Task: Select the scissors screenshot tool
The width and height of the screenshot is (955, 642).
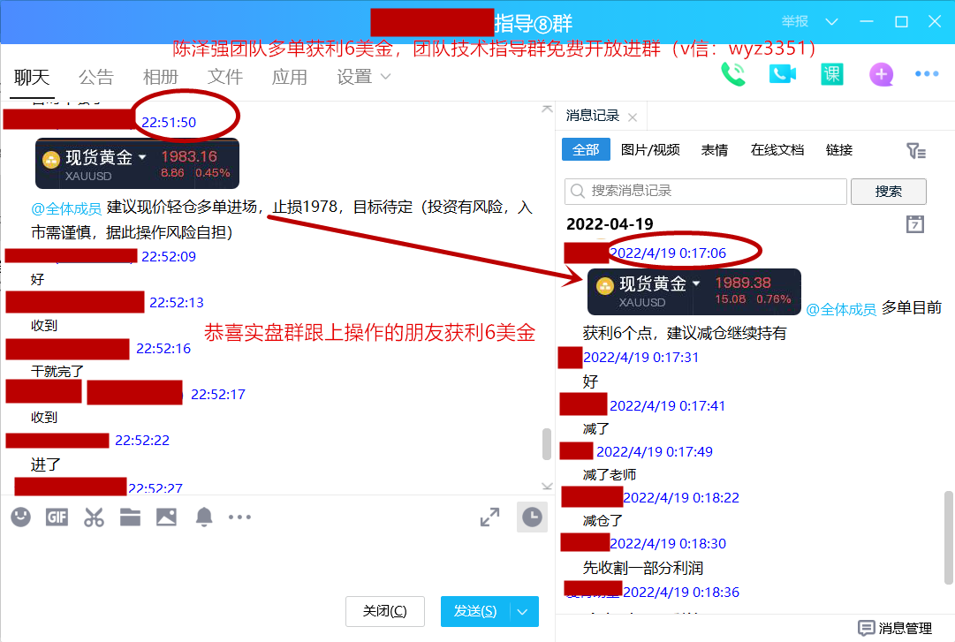Action: pos(94,517)
